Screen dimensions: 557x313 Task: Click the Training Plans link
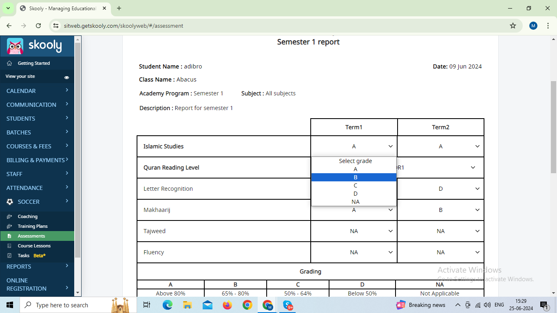pyautogui.click(x=33, y=226)
